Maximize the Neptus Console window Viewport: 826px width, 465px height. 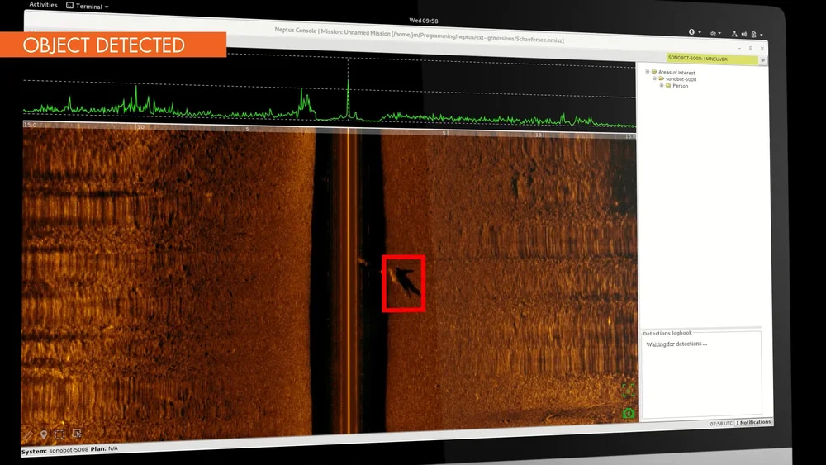(x=751, y=48)
